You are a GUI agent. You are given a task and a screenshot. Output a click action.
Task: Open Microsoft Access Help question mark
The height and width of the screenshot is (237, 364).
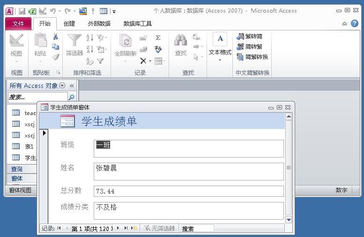coord(355,23)
